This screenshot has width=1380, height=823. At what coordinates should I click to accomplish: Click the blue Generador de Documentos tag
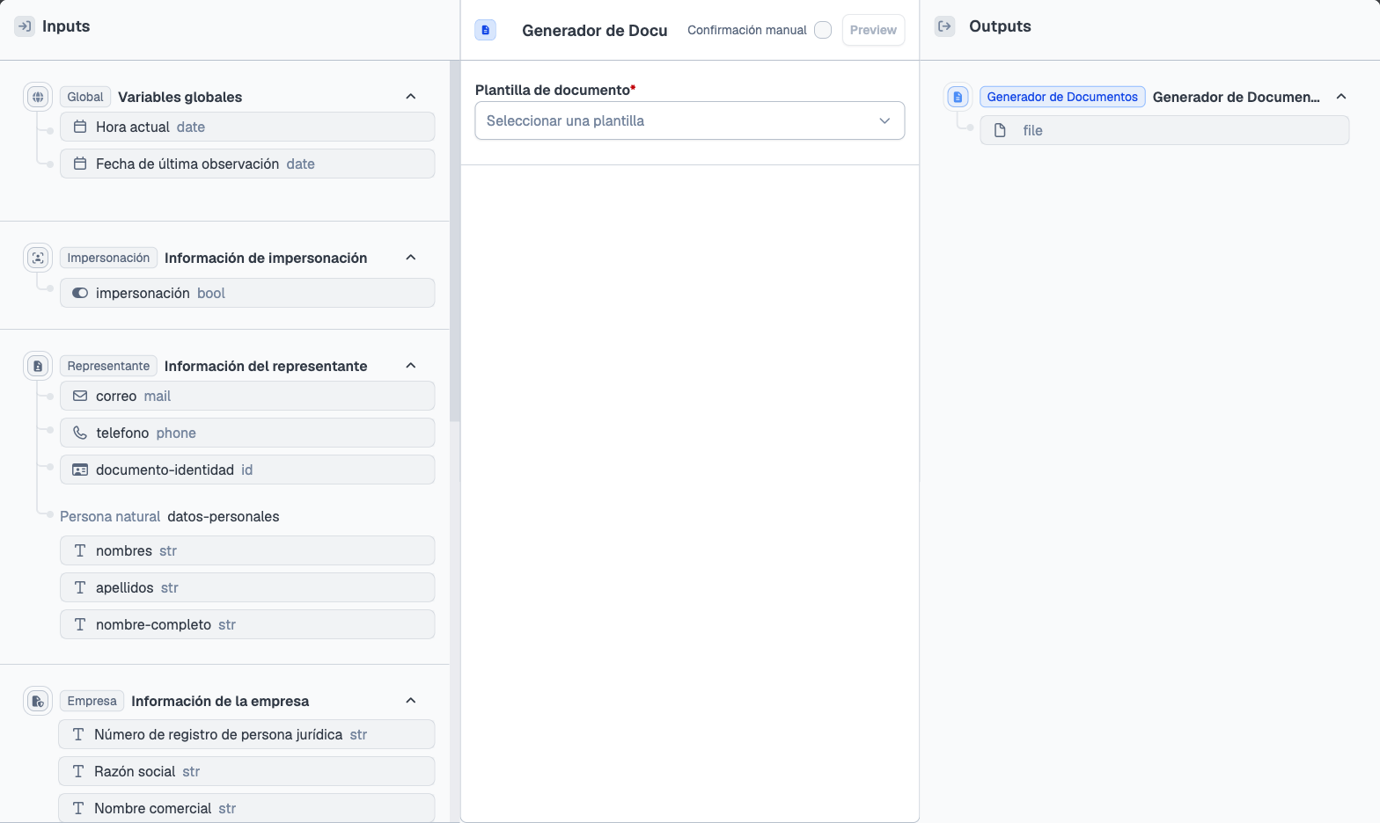(x=1062, y=97)
